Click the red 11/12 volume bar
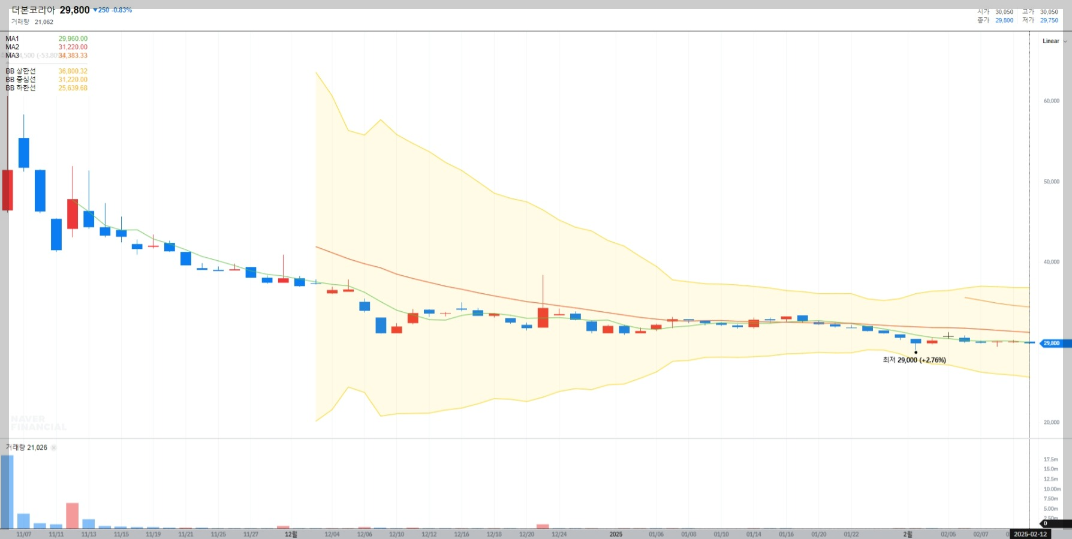Screen dimensions: 1072x539 point(73,516)
